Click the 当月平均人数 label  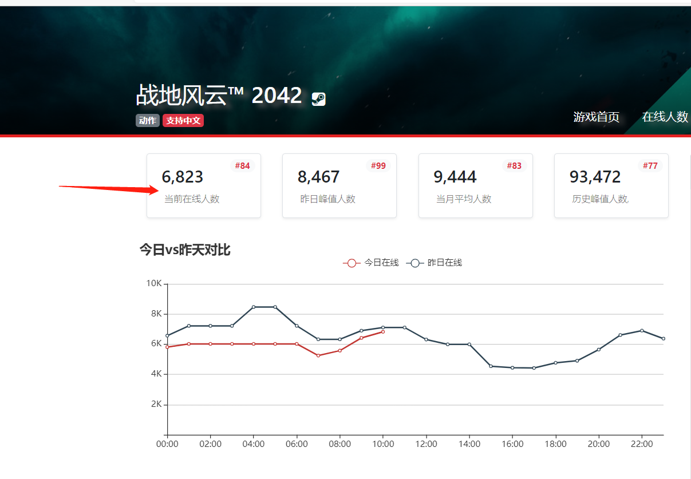(x=464, y=199)
